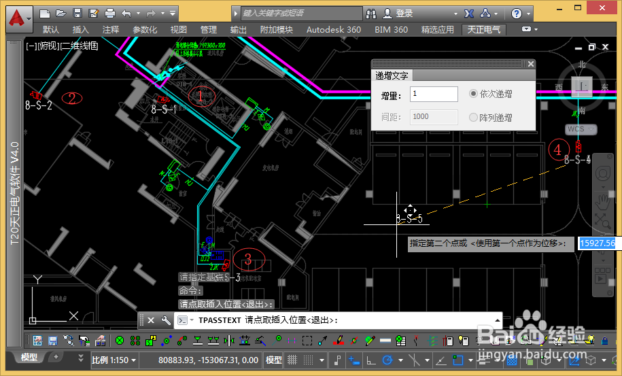Click the binoculars search icon
The height and width of the screenshot is (376, 622).
371,14
